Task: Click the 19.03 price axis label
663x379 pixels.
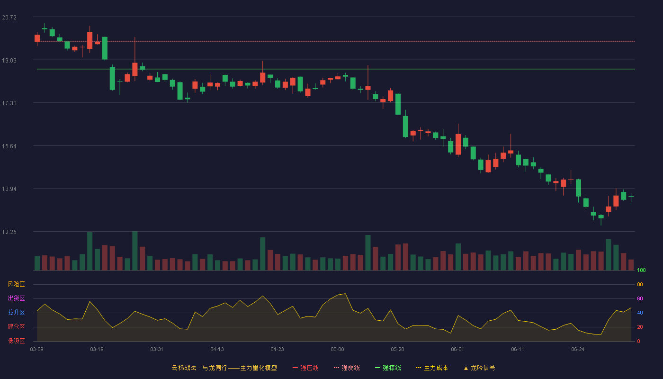Action: click(x=9, y=61)
